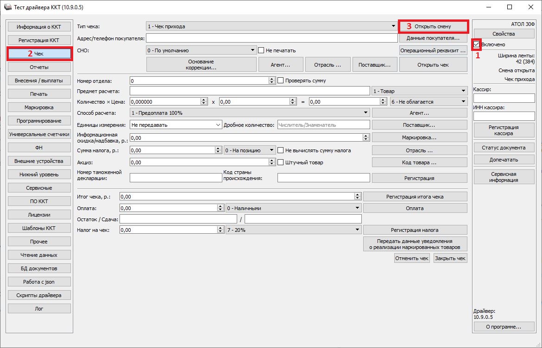Viewport: 542px width, 348px height.
Task: Tick the Штучный товар checkbox
Action: [281, 162]
